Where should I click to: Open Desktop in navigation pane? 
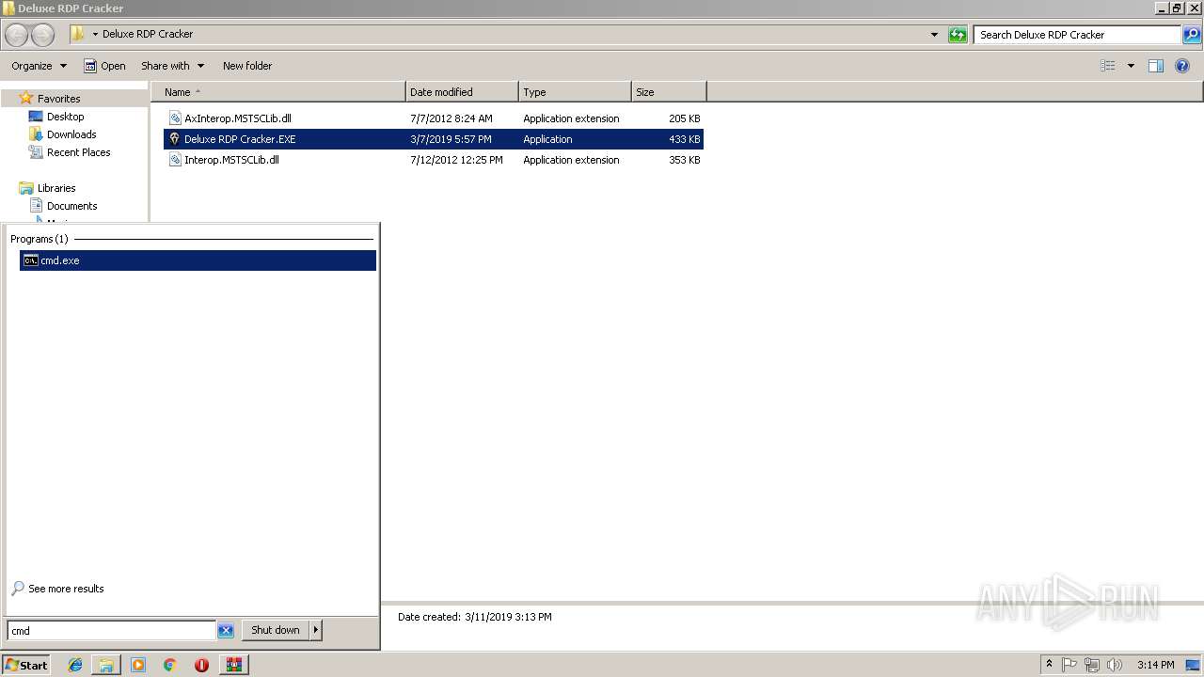tap(65, 117)
